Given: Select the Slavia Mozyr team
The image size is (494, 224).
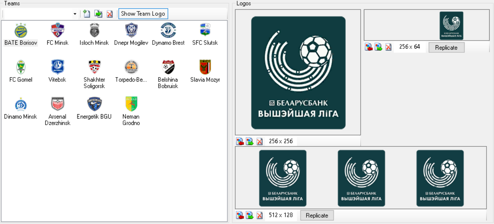Looking at the screenshot, I should 205,72.
